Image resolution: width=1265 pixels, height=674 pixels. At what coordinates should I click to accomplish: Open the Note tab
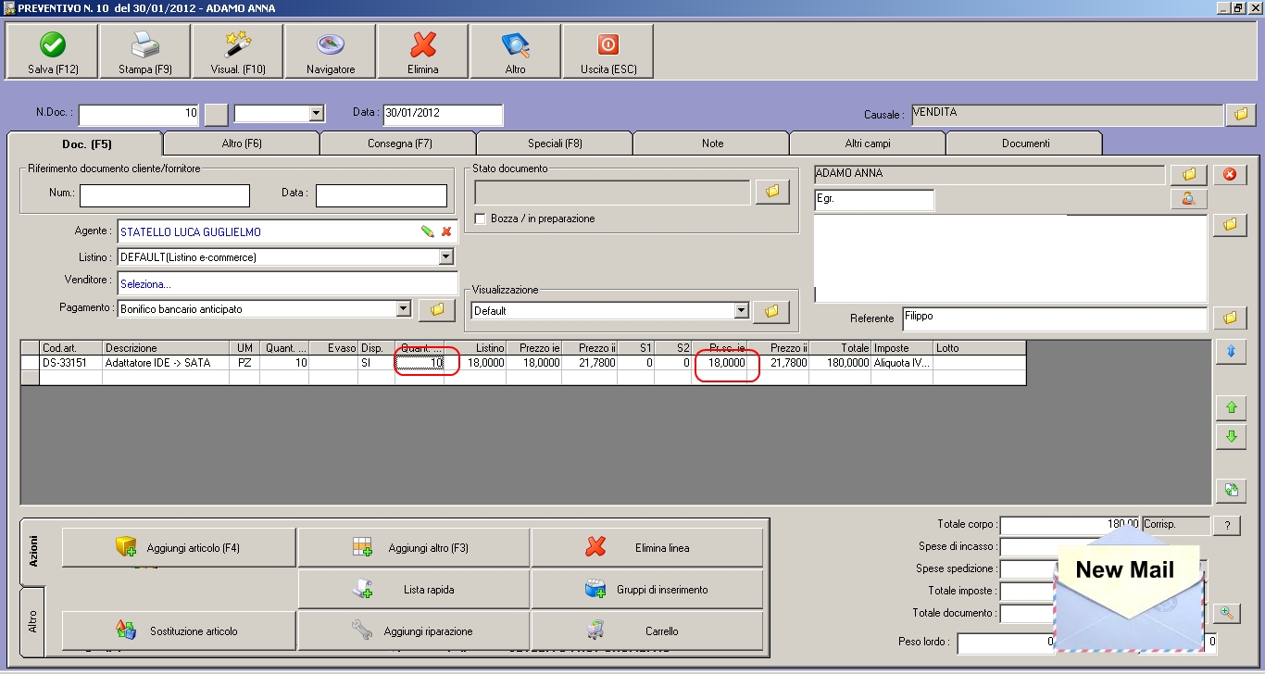click(x=712, y=144)
